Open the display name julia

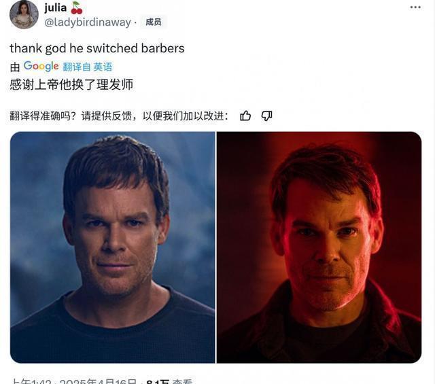[56, 7]
